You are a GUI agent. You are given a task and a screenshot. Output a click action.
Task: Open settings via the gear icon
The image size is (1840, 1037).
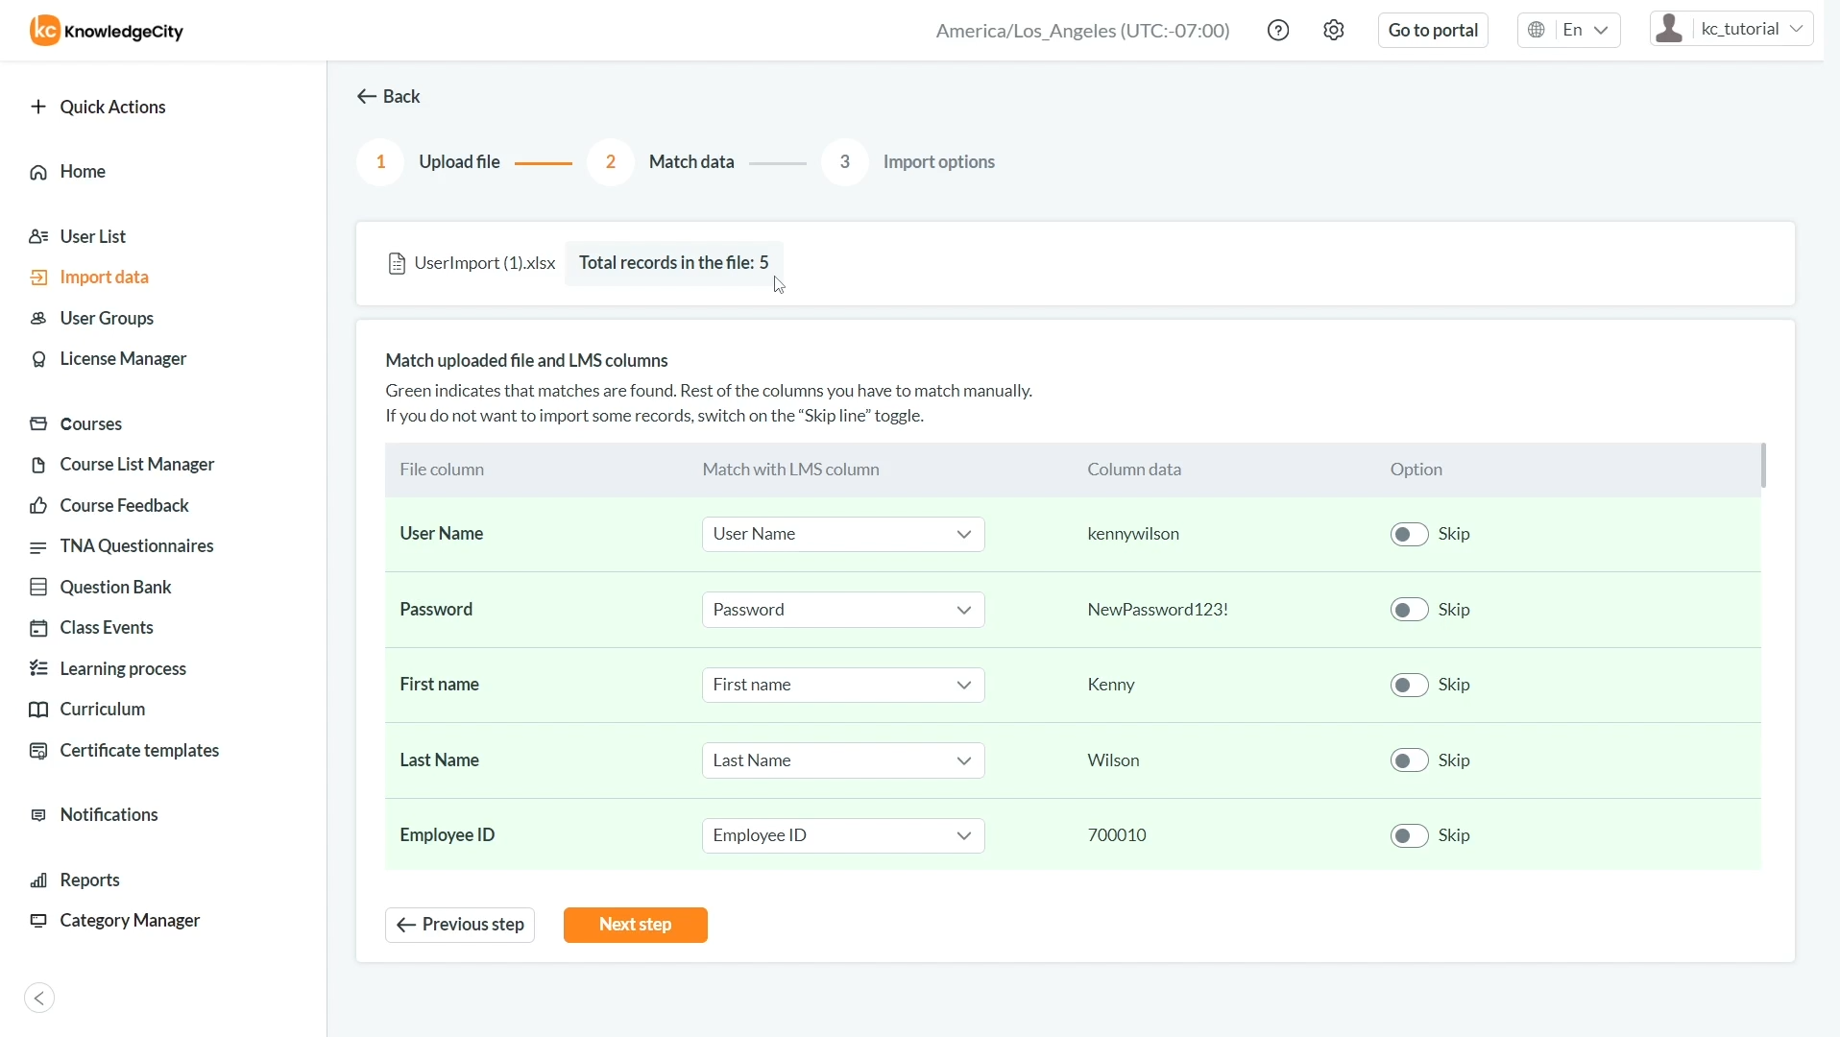coord(1333,31)
